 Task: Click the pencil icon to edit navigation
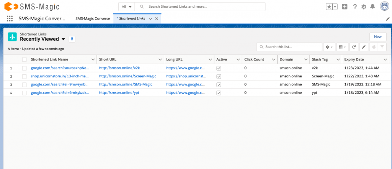388,19
